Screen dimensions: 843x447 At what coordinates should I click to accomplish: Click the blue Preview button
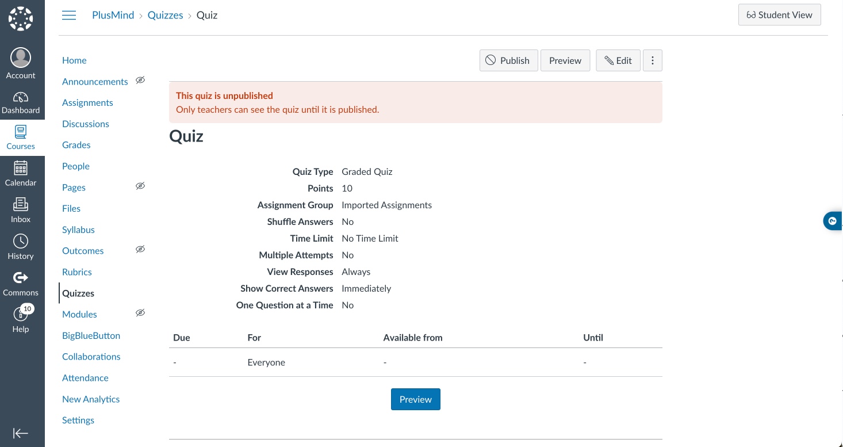[415, 399]
